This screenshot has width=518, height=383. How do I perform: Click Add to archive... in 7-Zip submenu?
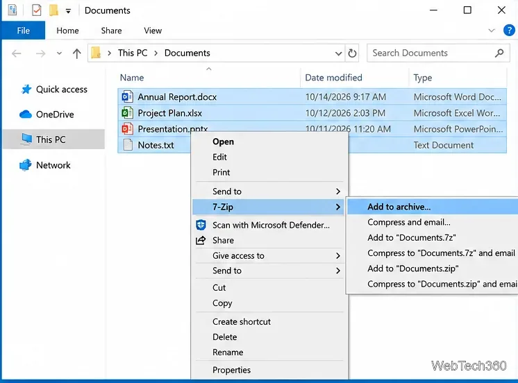click(x=433, y=207)
